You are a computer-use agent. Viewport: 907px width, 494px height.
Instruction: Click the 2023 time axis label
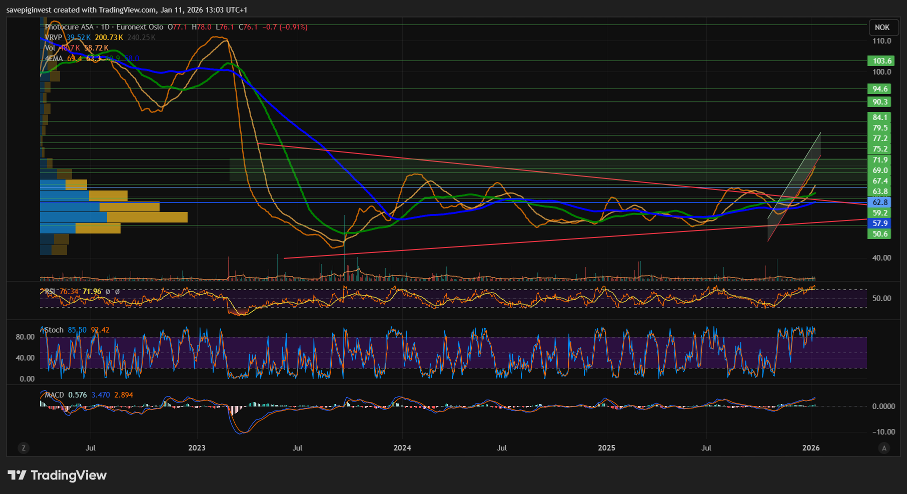(197, 448)
